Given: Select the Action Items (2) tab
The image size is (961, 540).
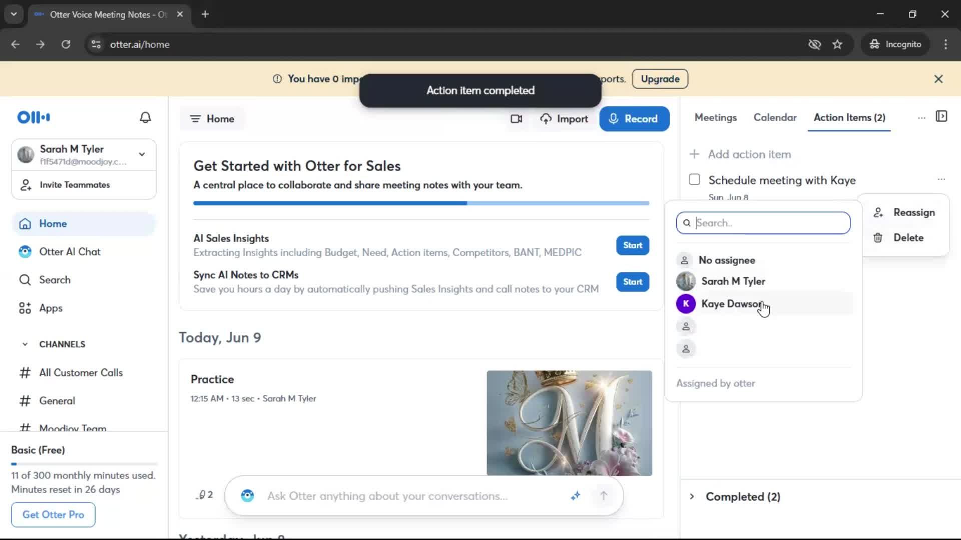Looking at the screenshot, I should 849,117.
